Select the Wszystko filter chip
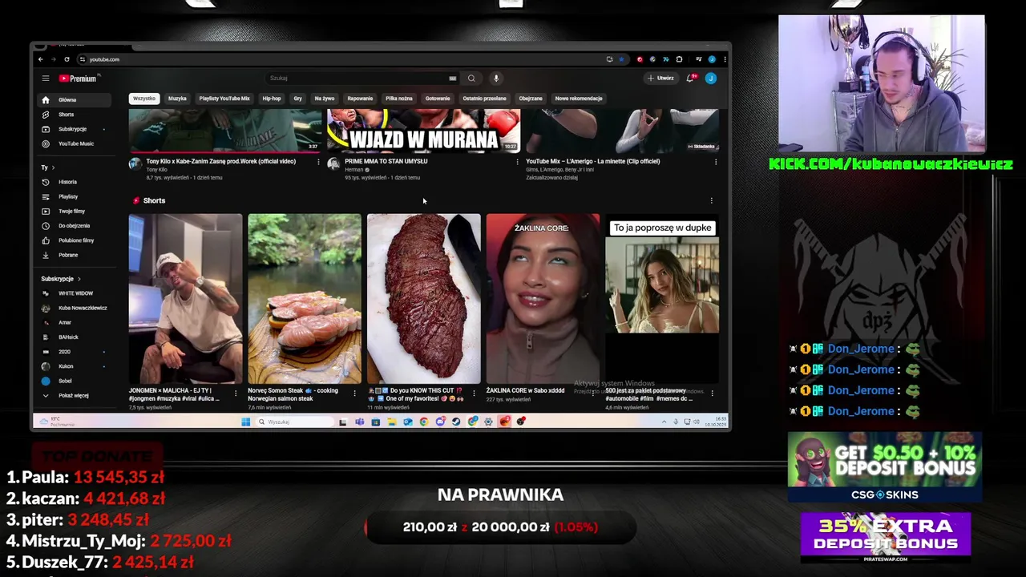This screenshot has width=1026, height=577. coord(144,99)
